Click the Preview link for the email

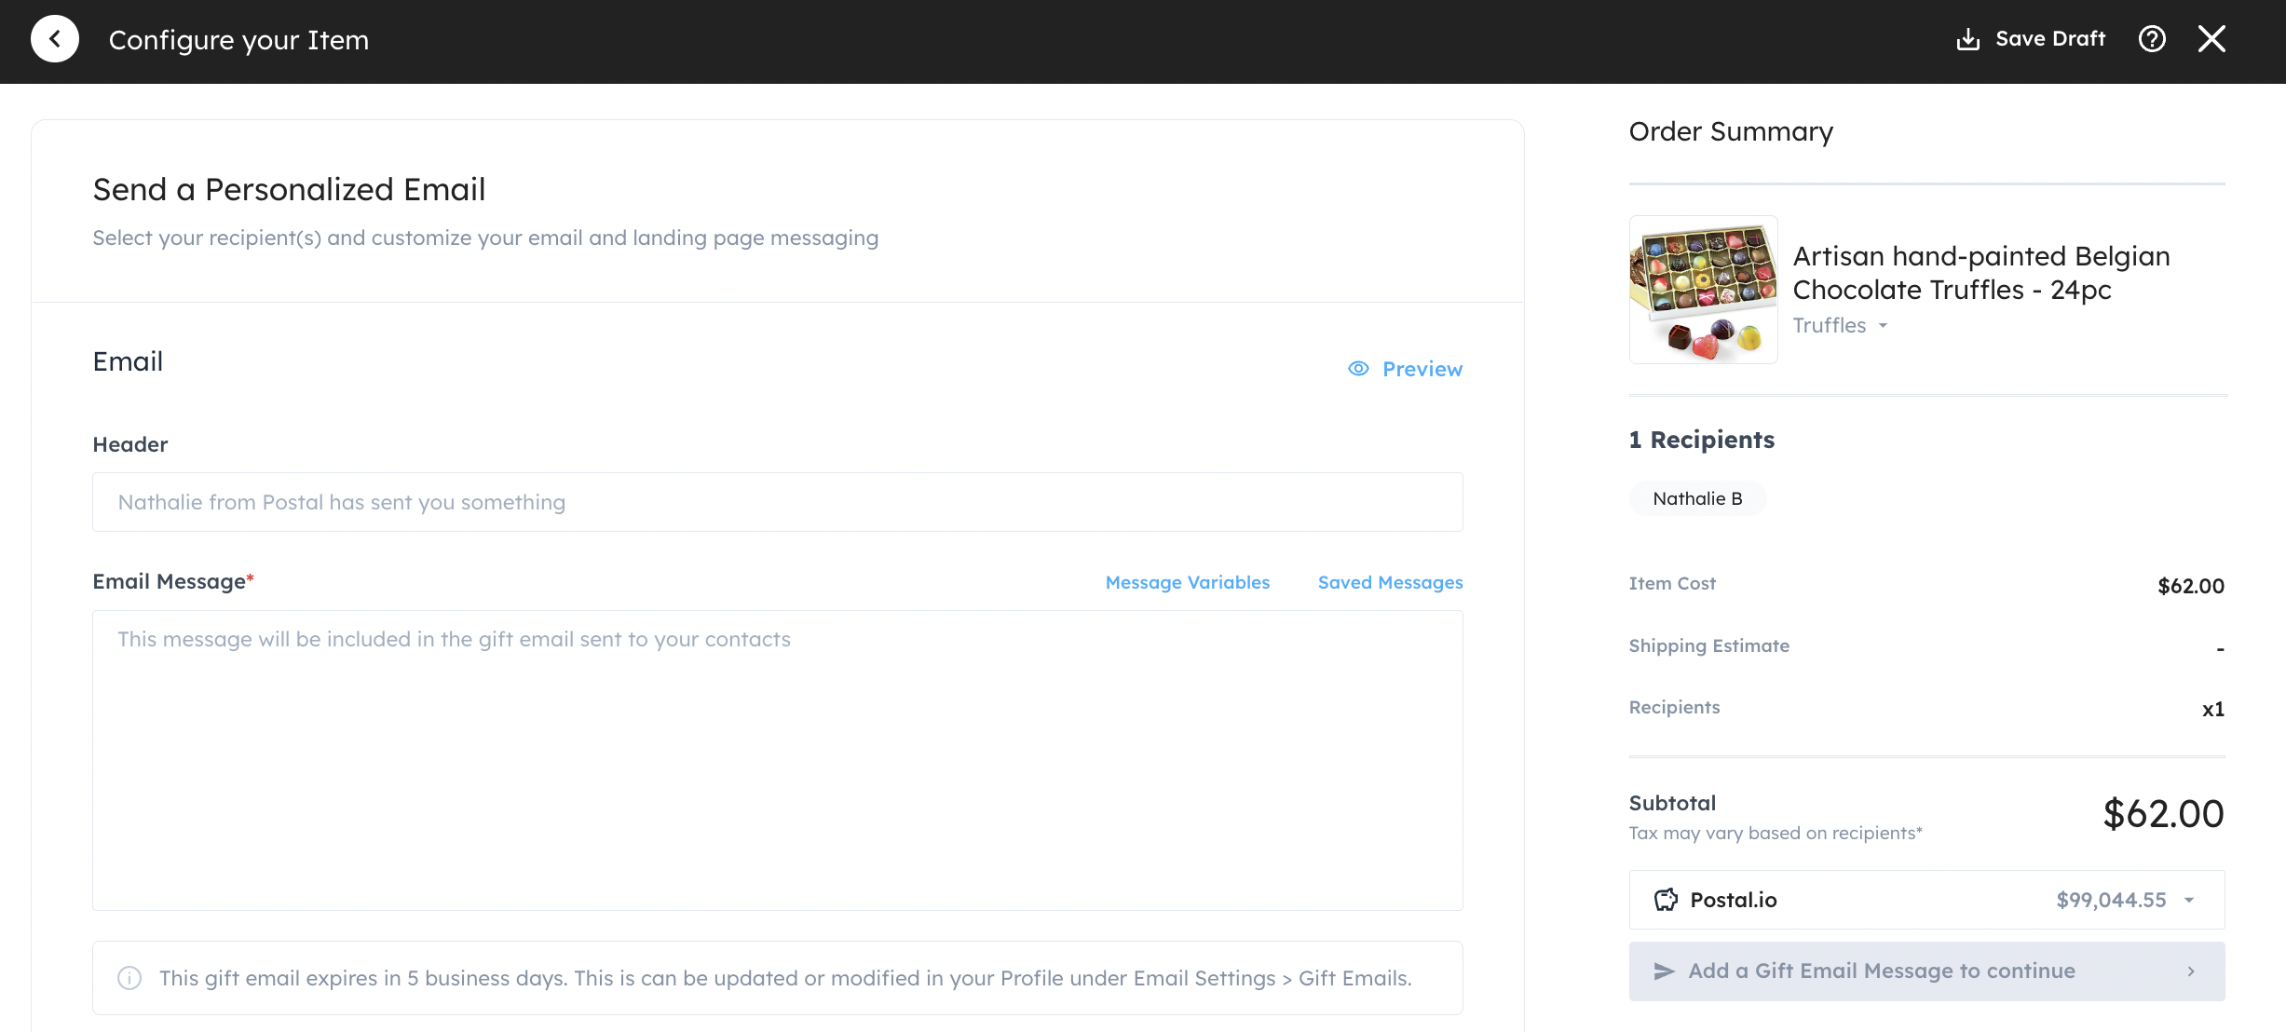[x=1422, y=369]
